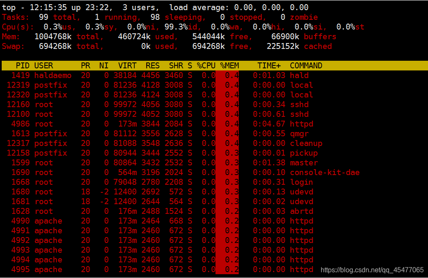Select PID 4992 apache httpd process
This screenshot has width=428, height=278.
[x=20, y=240]
